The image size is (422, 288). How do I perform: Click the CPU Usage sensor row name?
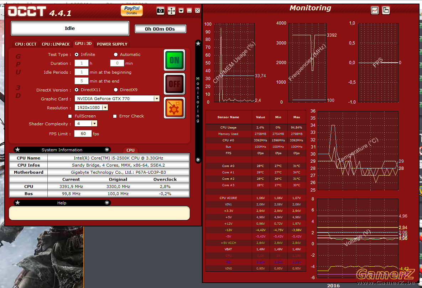[228, 127]
